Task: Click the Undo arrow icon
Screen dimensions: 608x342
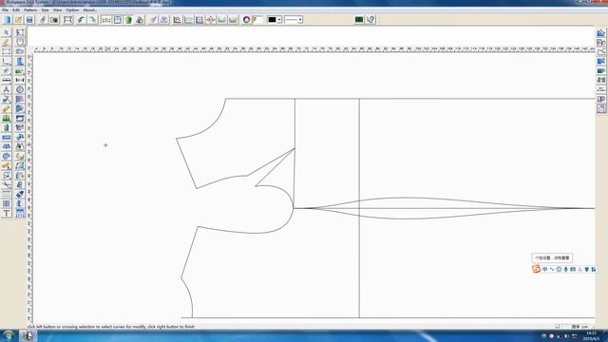Action: coord(81,19)
